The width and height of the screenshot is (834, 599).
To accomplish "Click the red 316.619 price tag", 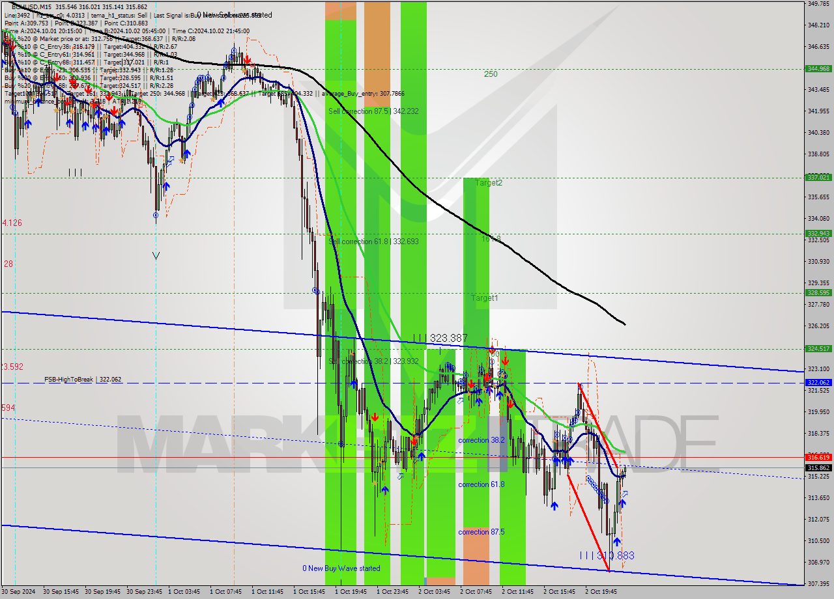I will click(x=818, y=458).
